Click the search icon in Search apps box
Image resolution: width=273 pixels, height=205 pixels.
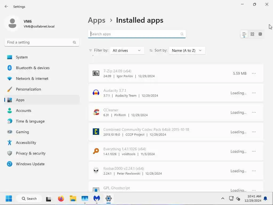click(x=182, y=34)
